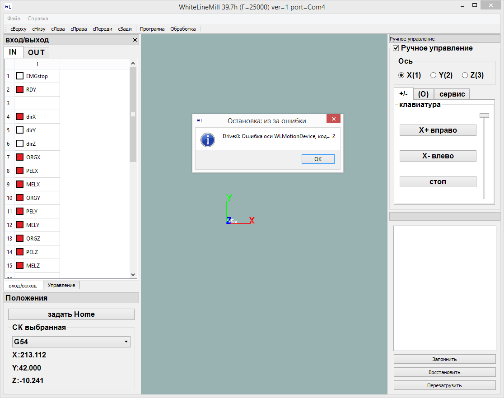Click OK in the error dialog
Image resolution: width=504 pixels, height=398 pixels.
point(318,159)
